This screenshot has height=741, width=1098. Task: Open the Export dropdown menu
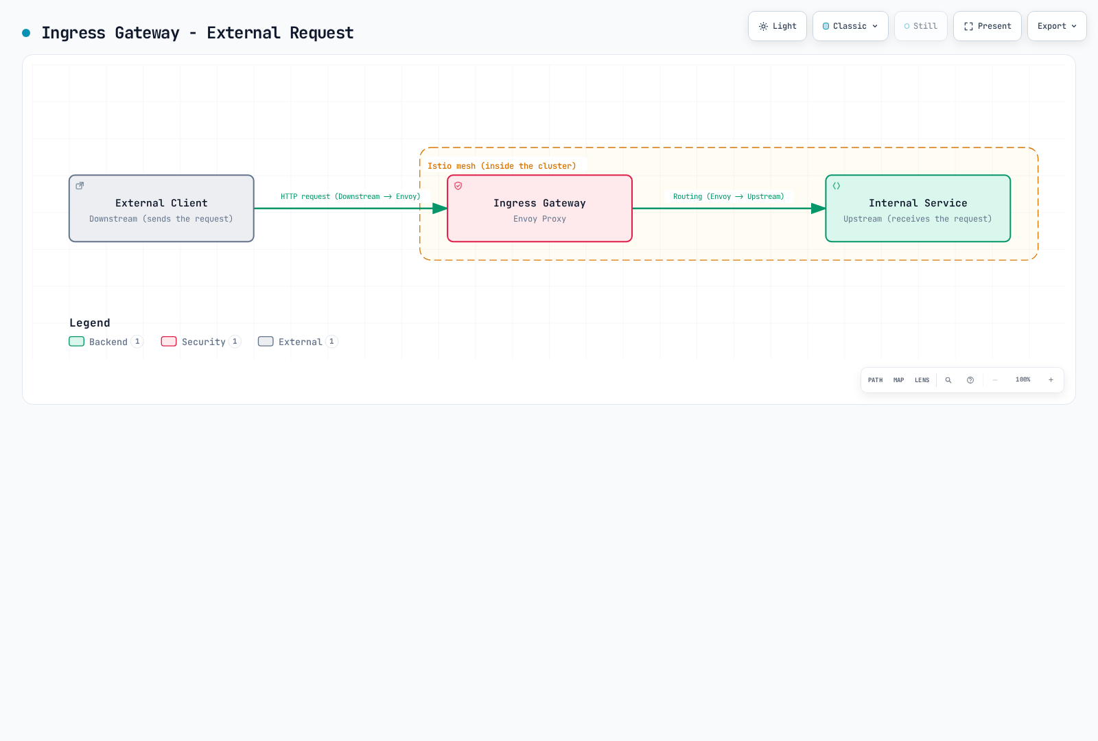(1057, 26)
